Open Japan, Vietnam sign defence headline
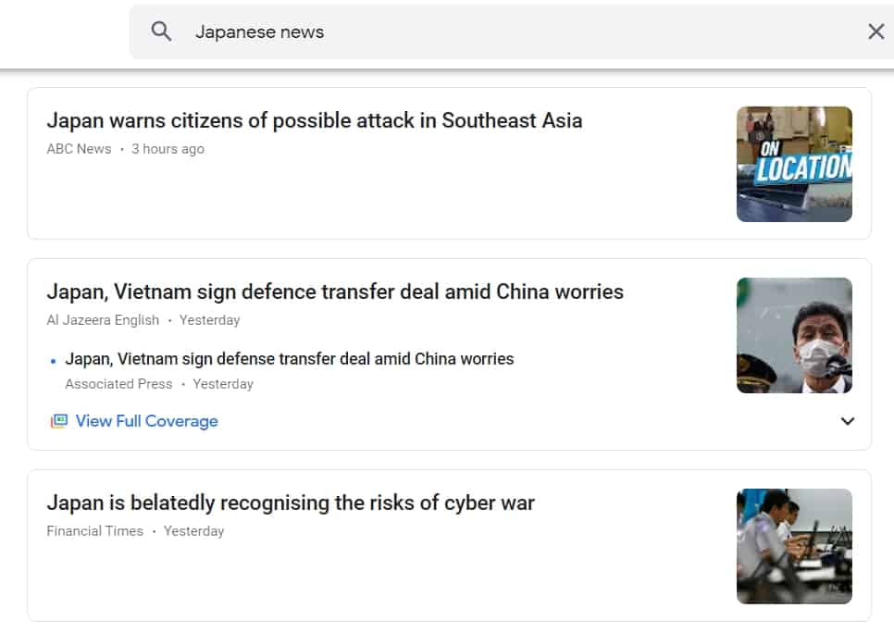Screen dimensions: 894x633 (335, 292)
